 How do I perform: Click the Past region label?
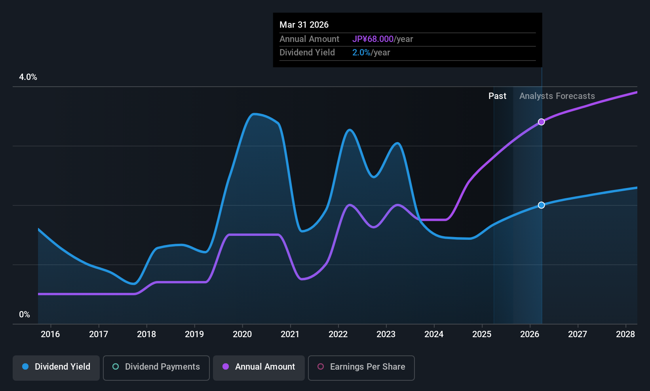click(x=497, y=96)
